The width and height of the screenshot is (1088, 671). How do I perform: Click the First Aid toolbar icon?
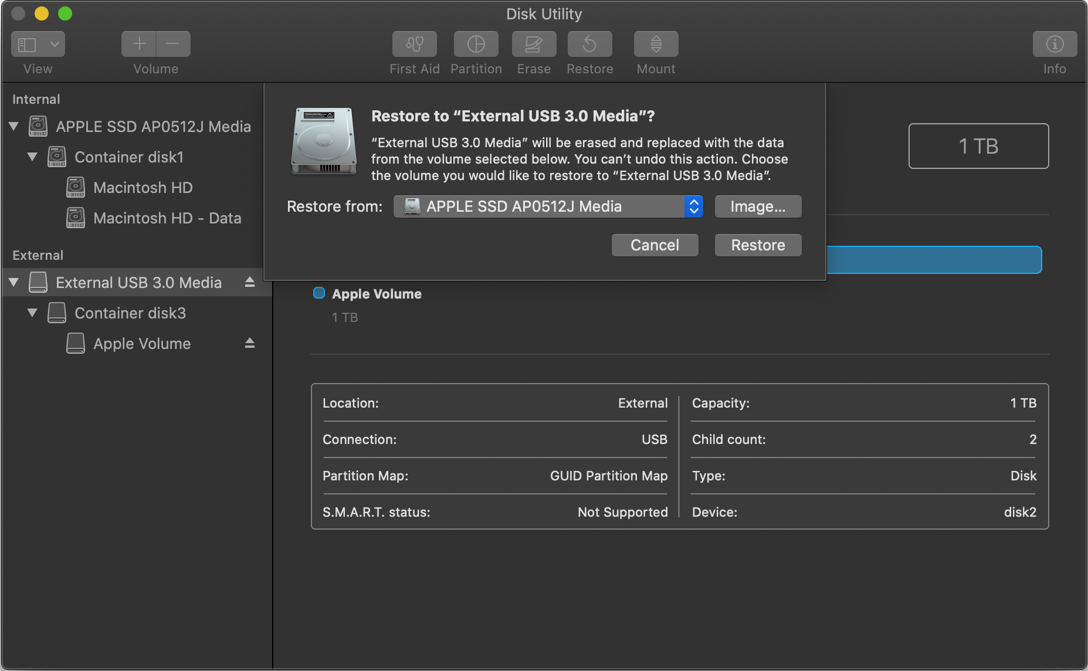click(414, 45)
